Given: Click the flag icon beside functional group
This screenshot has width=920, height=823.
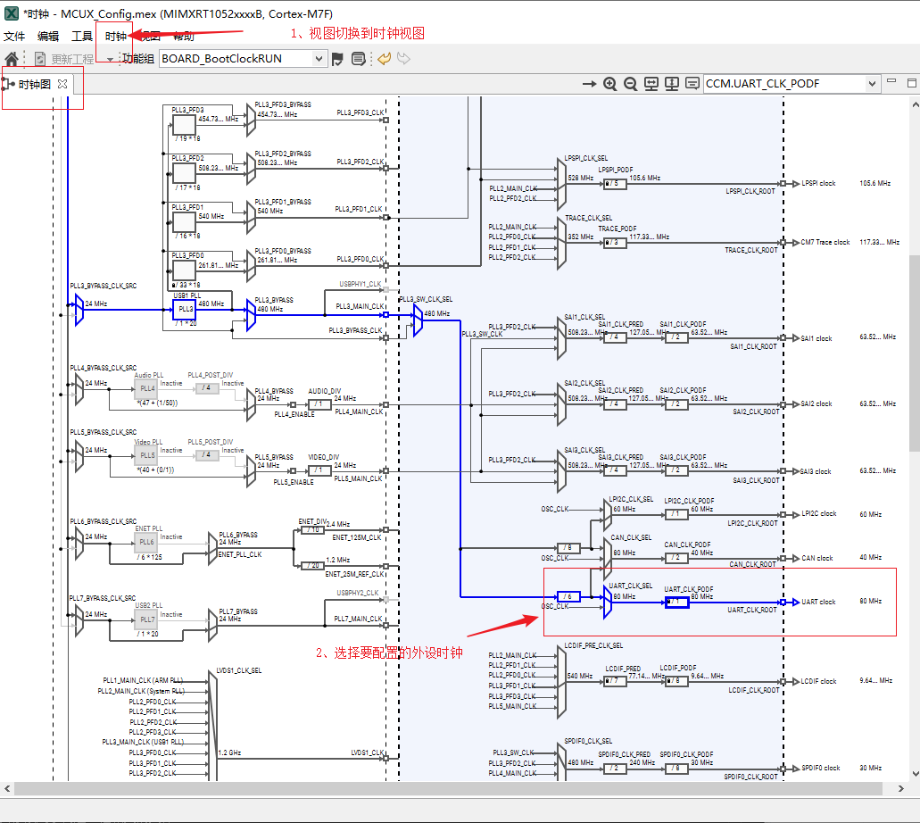Looking at the screenshot, I should point(338,59).
